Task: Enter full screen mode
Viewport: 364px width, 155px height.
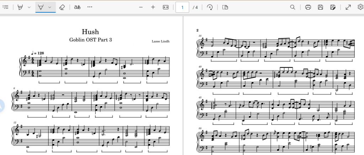Action: click(348, 7)
